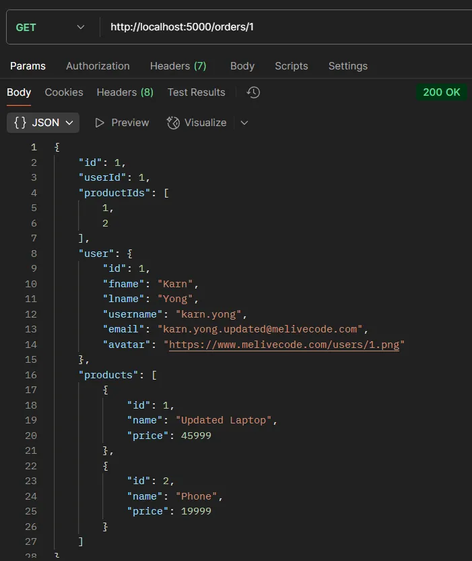Open the Scripts tab
Viewport: 472px width, 561px height.
pyautogui.click(x=291, y=65)
